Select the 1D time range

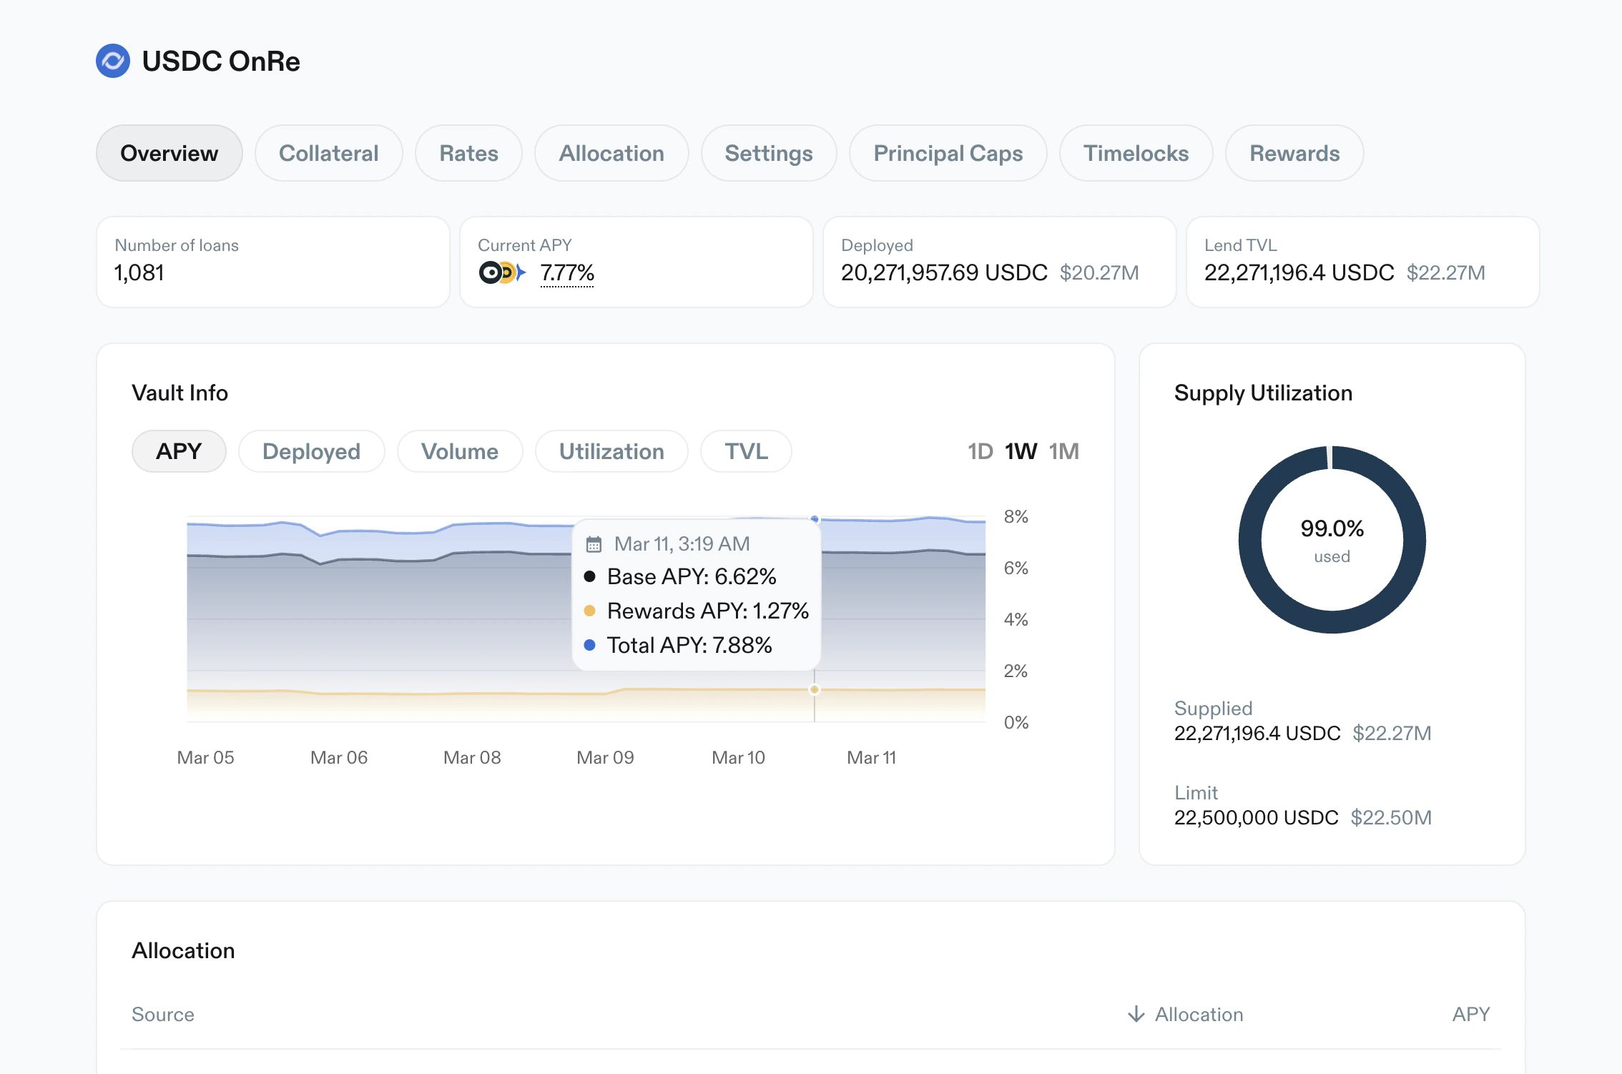[980, 451]
